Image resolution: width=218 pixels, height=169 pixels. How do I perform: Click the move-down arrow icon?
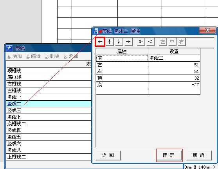(x=119, y=42)
